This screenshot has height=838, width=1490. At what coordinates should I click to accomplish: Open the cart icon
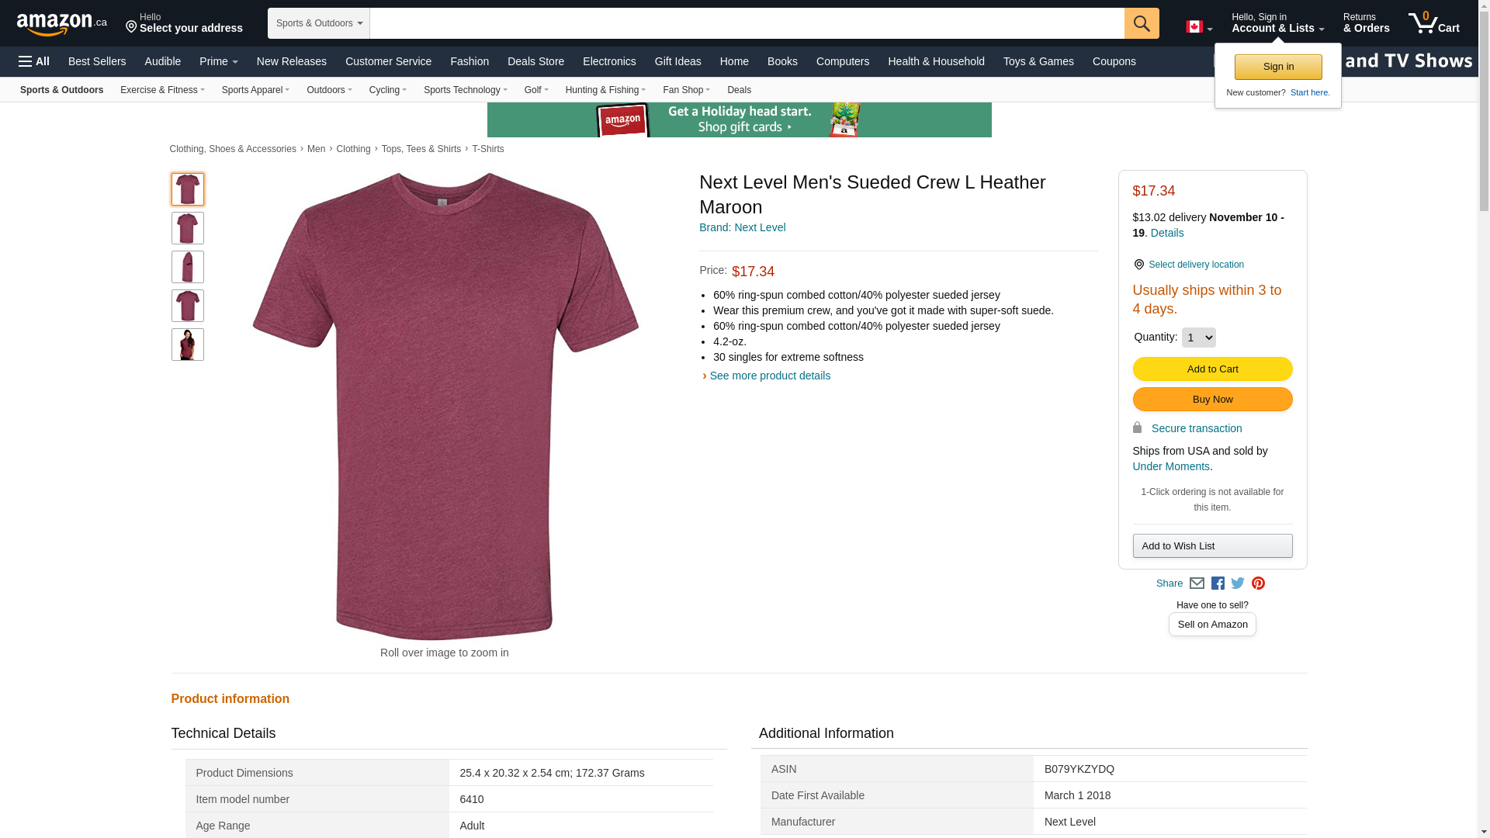(x=1433, y=23)
